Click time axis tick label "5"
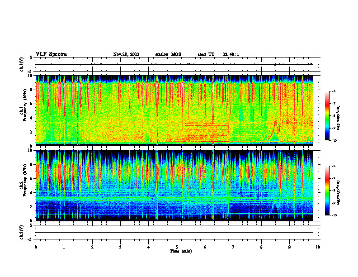Viewport: 358px width, 277px height. tap(177, 247)
